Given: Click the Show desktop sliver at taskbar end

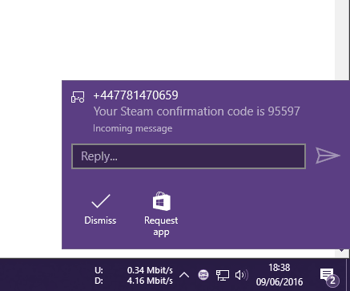Looking at the screenshot, I should click(x=348, y=275).
